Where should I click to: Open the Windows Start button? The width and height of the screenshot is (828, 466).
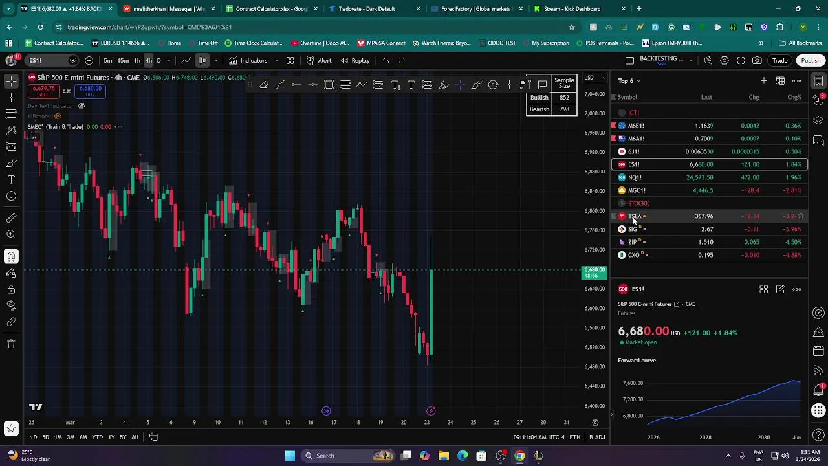tap(290, 456)
